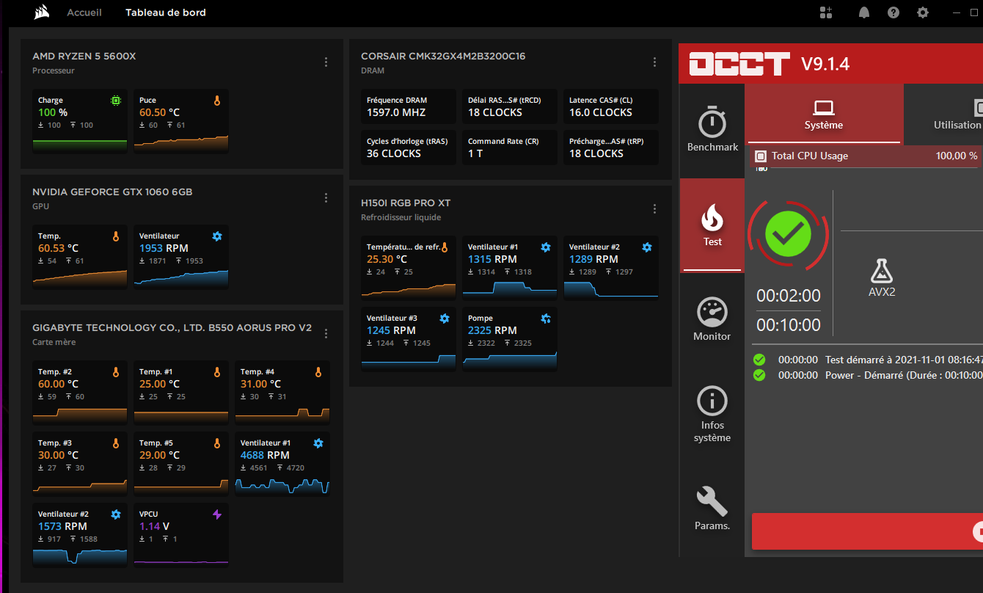Viewport: 983px width, 593px height.
Task: Click the OCCT logo
Action: (740, 64)
